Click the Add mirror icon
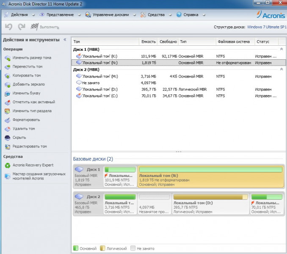 7,84
